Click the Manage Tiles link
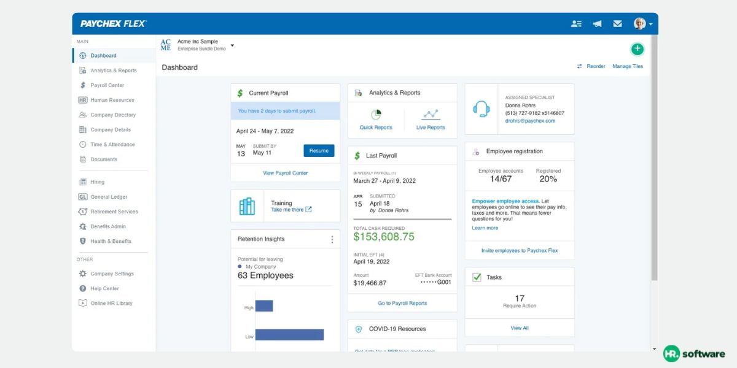The image size is (737, 368). click(x=628, y=66)
